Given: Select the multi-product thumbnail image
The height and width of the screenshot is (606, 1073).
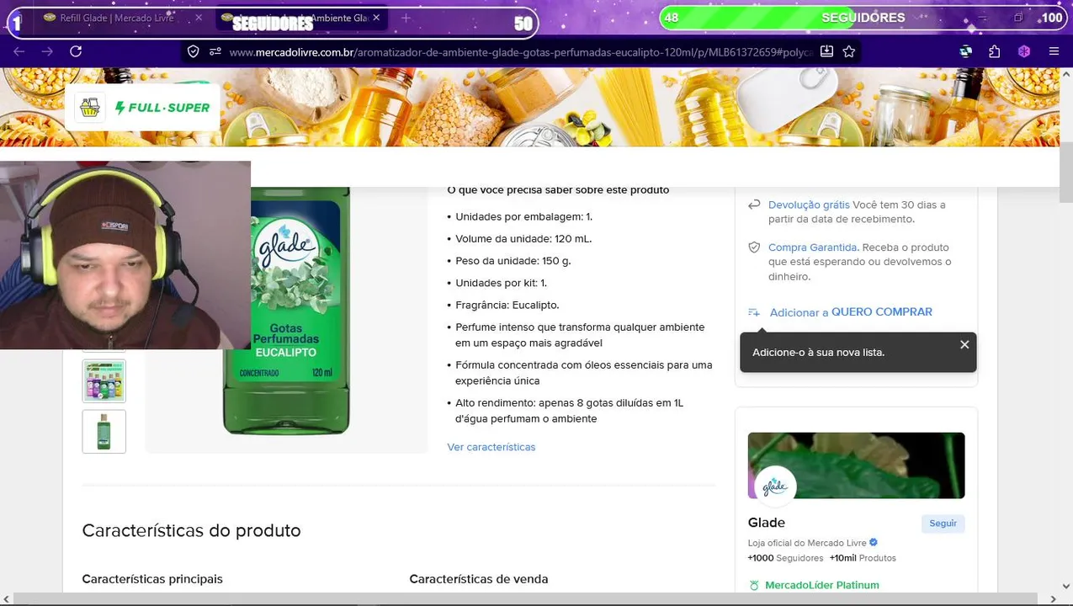Looking at the screenshot, I should point(104,381).
